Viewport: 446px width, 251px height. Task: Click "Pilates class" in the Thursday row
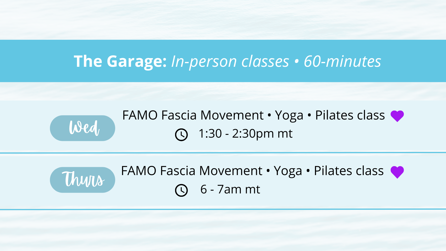click(349, 171)
